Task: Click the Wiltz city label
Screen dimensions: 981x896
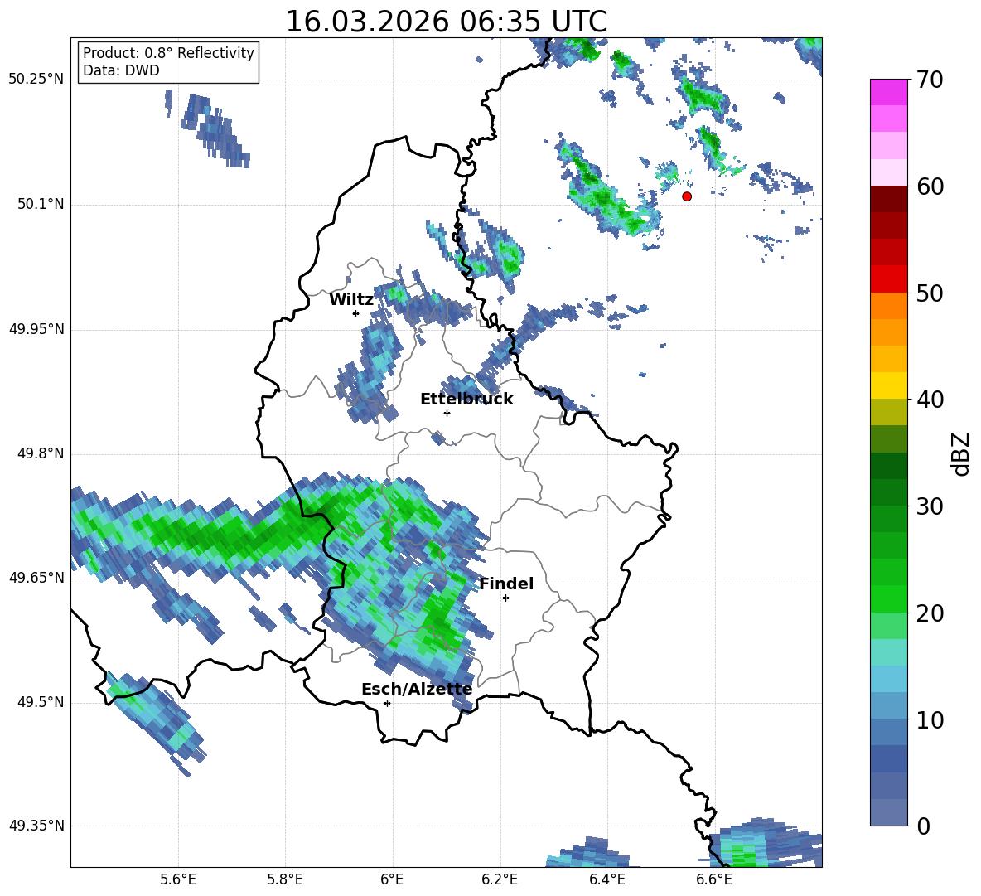Action: [351, 300]
